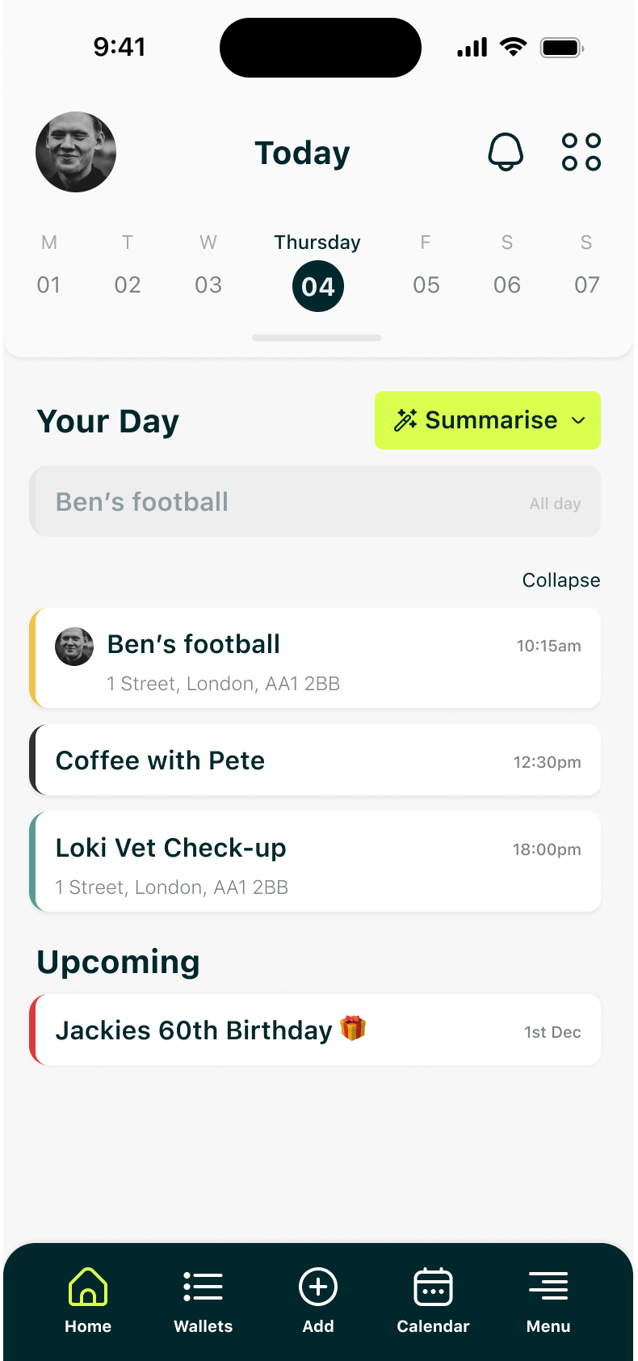Open the profile avatar photo
This screenshot has width=638, height=1361.
75,152
